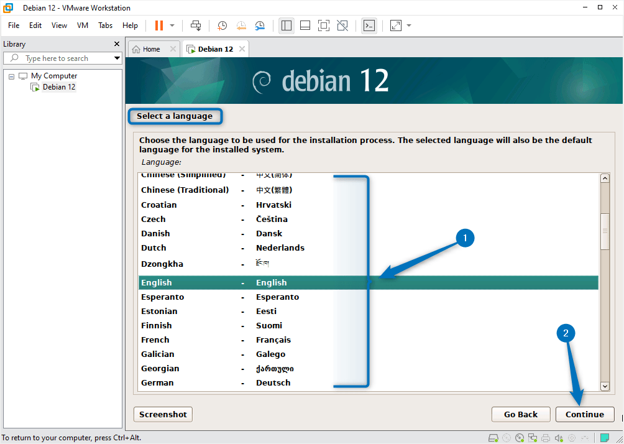
Task: Open the VM's CD/DVD device status icon
Action: (519, 438)
